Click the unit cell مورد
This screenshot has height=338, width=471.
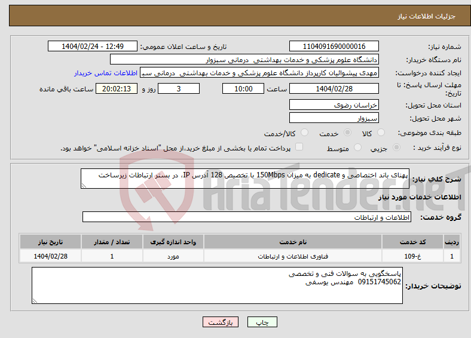(x=173, y=256)
